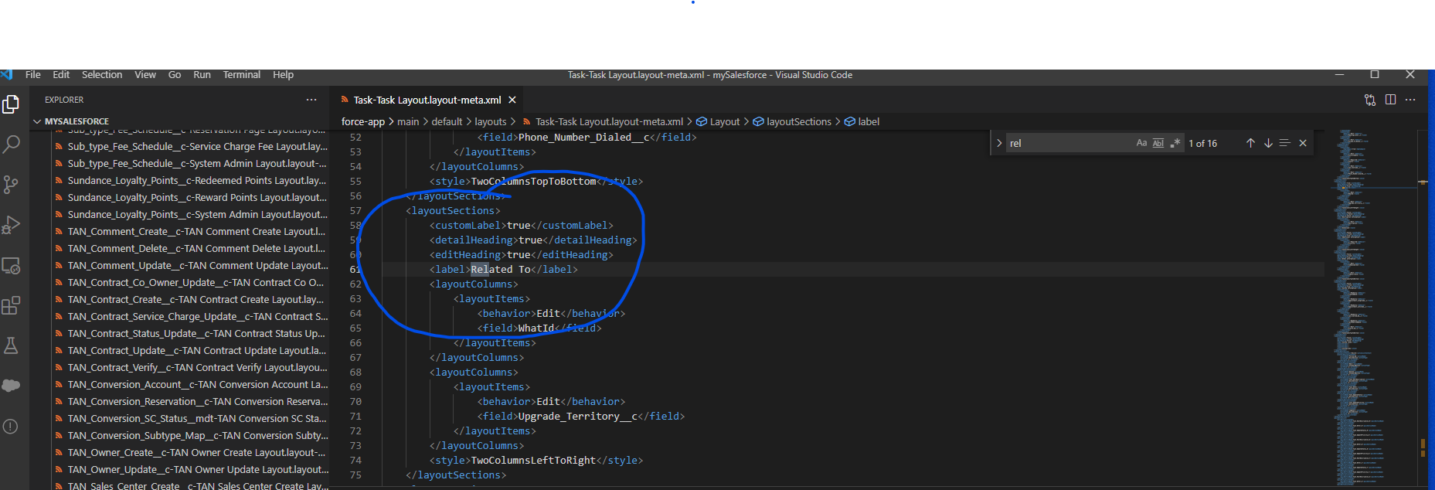The width and height of the screenshot is (1435, 490).
Task: Click into the find input containing rel
Action: point(1066,143)
